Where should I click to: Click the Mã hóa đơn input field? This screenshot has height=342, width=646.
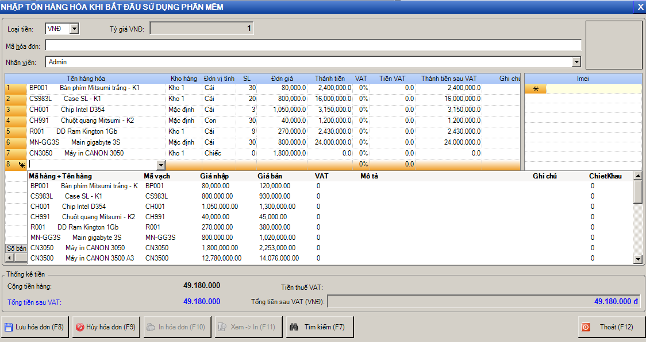314,45
